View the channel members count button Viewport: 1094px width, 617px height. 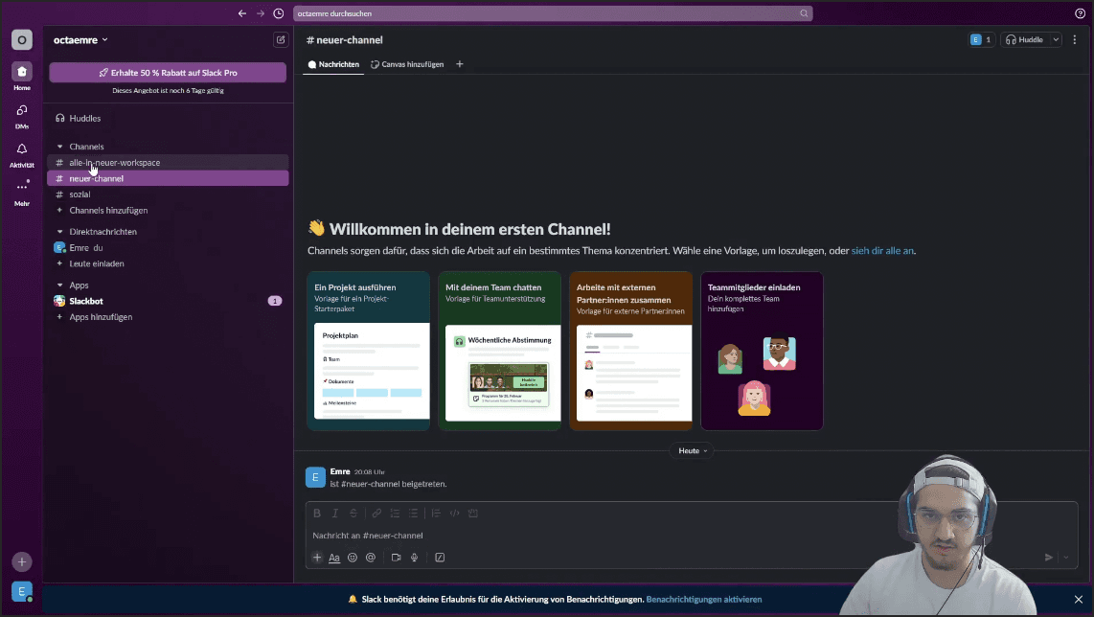[982, 40]
